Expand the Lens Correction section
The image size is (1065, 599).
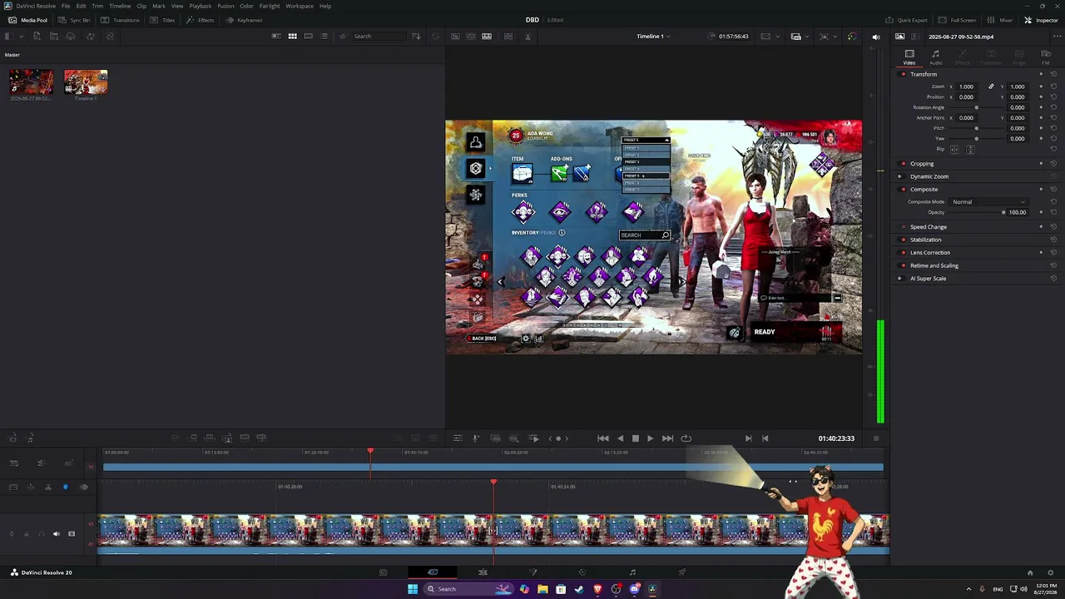930,253
